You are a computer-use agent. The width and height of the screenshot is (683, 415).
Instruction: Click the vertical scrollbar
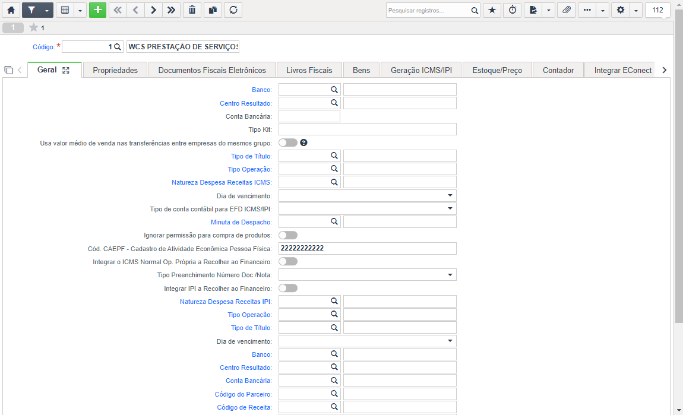pos(679,166)
